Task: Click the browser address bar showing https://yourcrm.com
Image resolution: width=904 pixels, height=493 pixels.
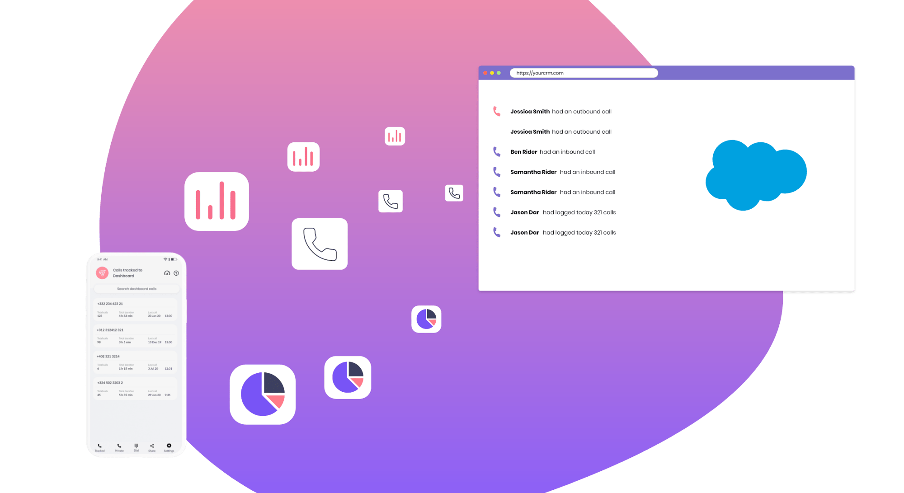Action: point(584,73)
